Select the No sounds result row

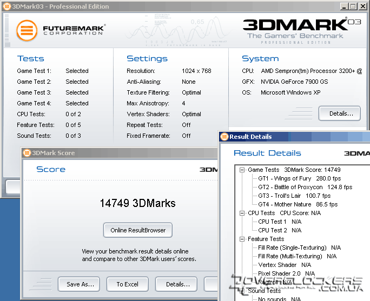(x=279, y=299)
